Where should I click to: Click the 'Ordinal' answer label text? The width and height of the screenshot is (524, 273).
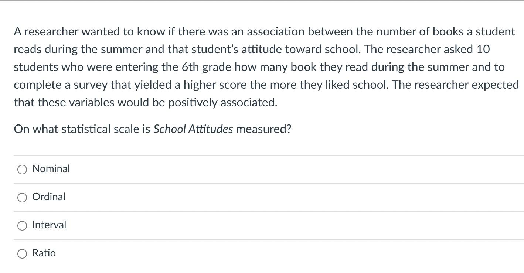[x=49, y=197]
